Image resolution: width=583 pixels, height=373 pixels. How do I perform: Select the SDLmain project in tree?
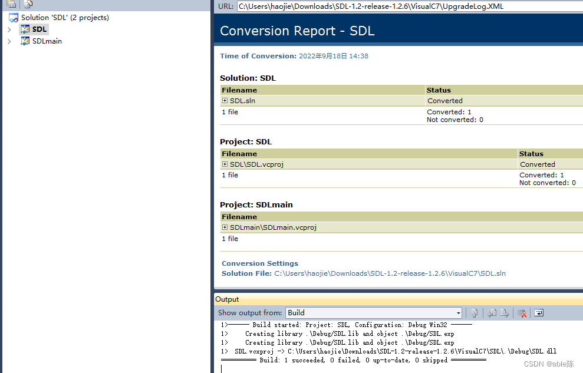(x=47, y=41)
